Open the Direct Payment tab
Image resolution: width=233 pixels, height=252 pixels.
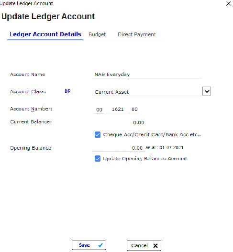click(x=137, y=34)
